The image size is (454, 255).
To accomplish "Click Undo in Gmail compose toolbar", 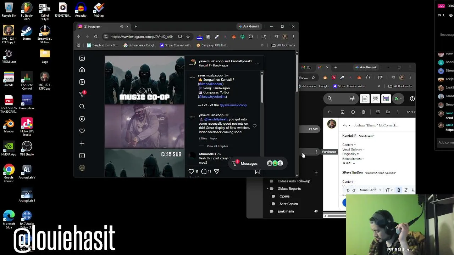I will (348, 190).
